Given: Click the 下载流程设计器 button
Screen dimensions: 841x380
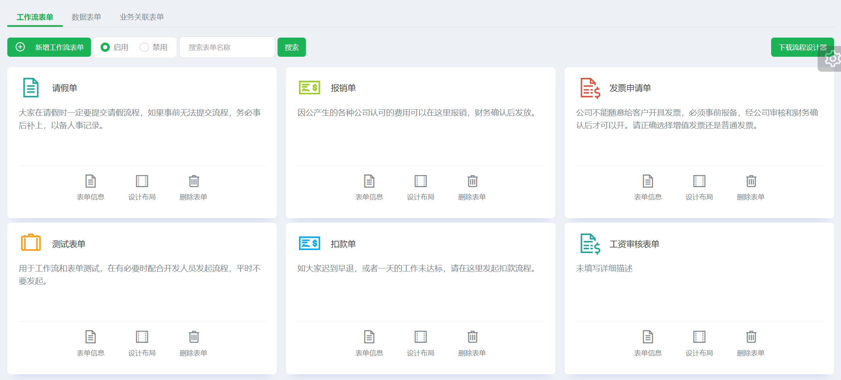Looking at the screenshot, I should 802,47.
